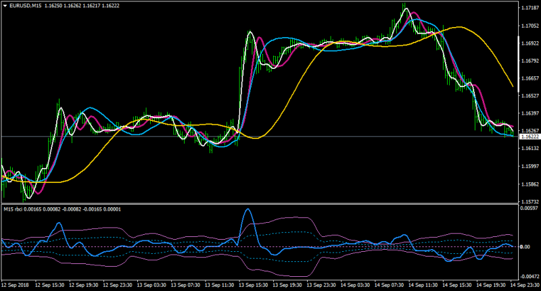Click the 14 Sep 07:30 time label
This screenshot has height=291, width=541.
tap(390, 285)
